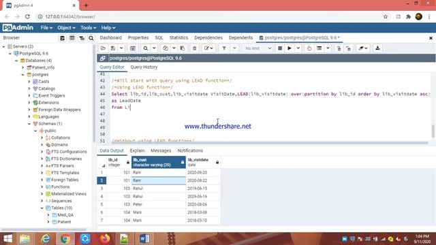This screenshot has height=245, width=436.
Task: Click Filtered Rows icon in Browser panel
Action: [x=82, y=38]
